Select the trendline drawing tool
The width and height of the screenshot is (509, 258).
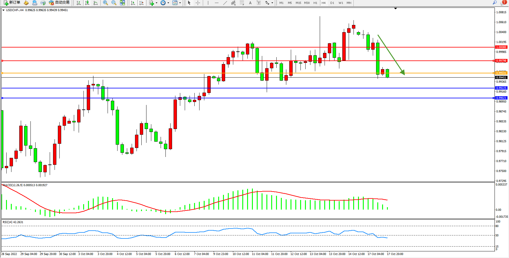(225, 3)
